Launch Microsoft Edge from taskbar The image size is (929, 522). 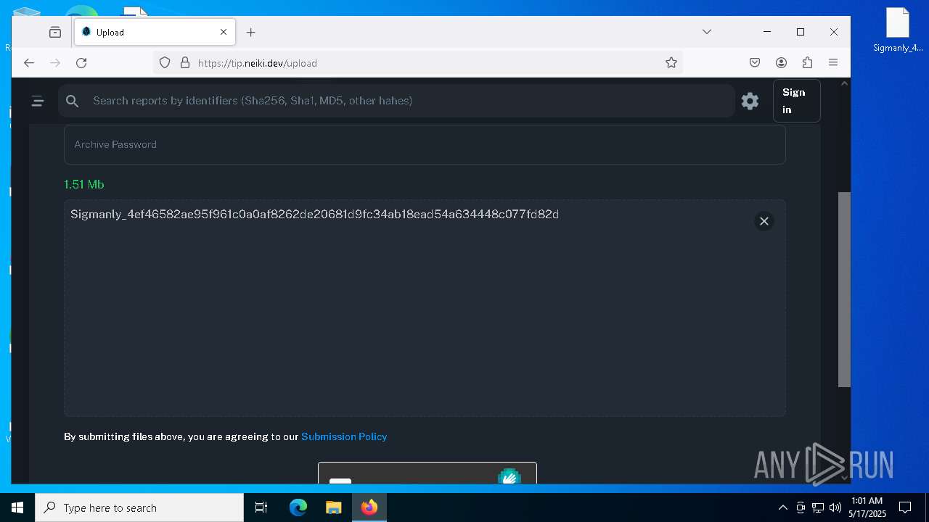coord(298,507)
